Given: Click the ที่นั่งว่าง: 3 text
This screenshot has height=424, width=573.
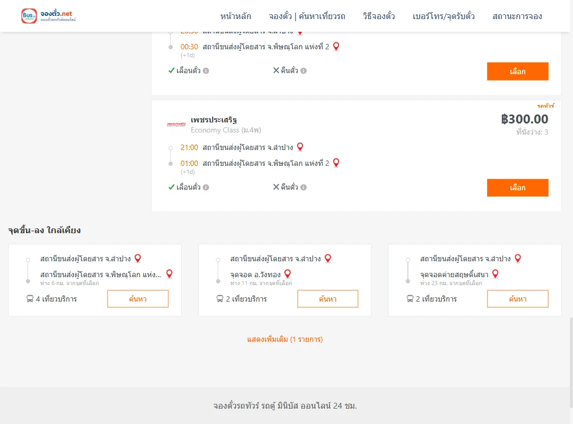Looking at the screenshot, I should [532, 132].
